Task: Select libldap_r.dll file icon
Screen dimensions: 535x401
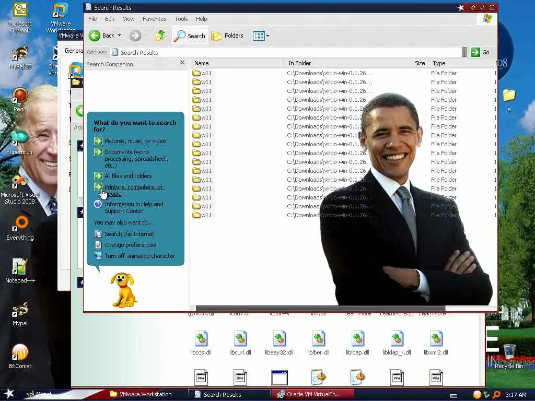Action: point(397,343)
